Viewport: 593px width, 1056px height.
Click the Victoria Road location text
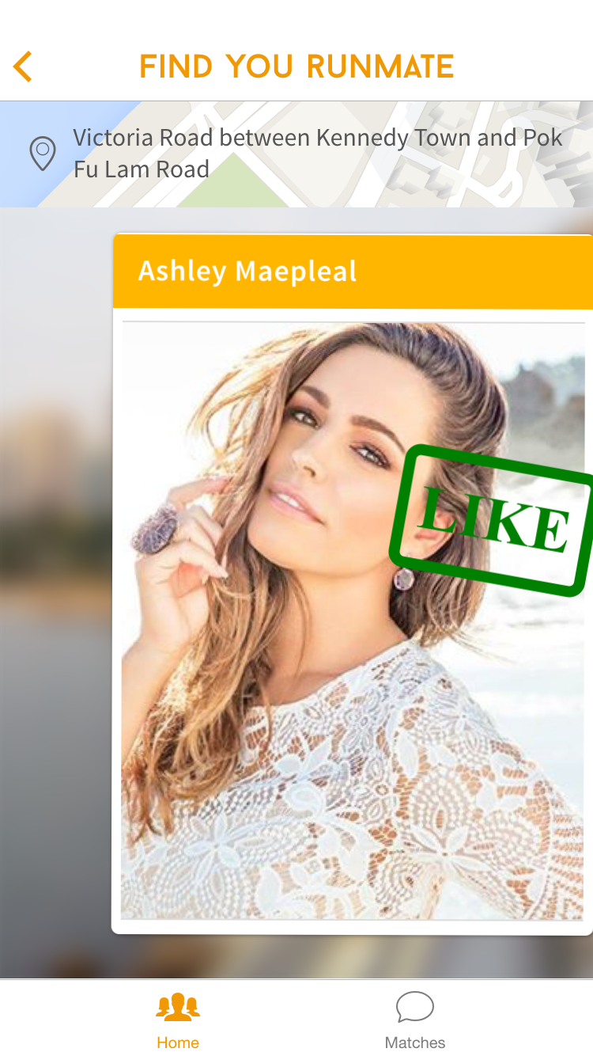pyautogui.click(x=318, y=153)
